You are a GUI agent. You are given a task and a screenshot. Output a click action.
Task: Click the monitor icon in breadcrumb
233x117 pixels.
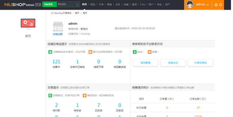(x=52, y=13)
